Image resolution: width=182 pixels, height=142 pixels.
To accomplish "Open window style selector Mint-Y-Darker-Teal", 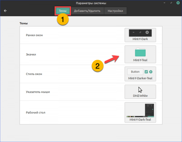I will point(140,74).
